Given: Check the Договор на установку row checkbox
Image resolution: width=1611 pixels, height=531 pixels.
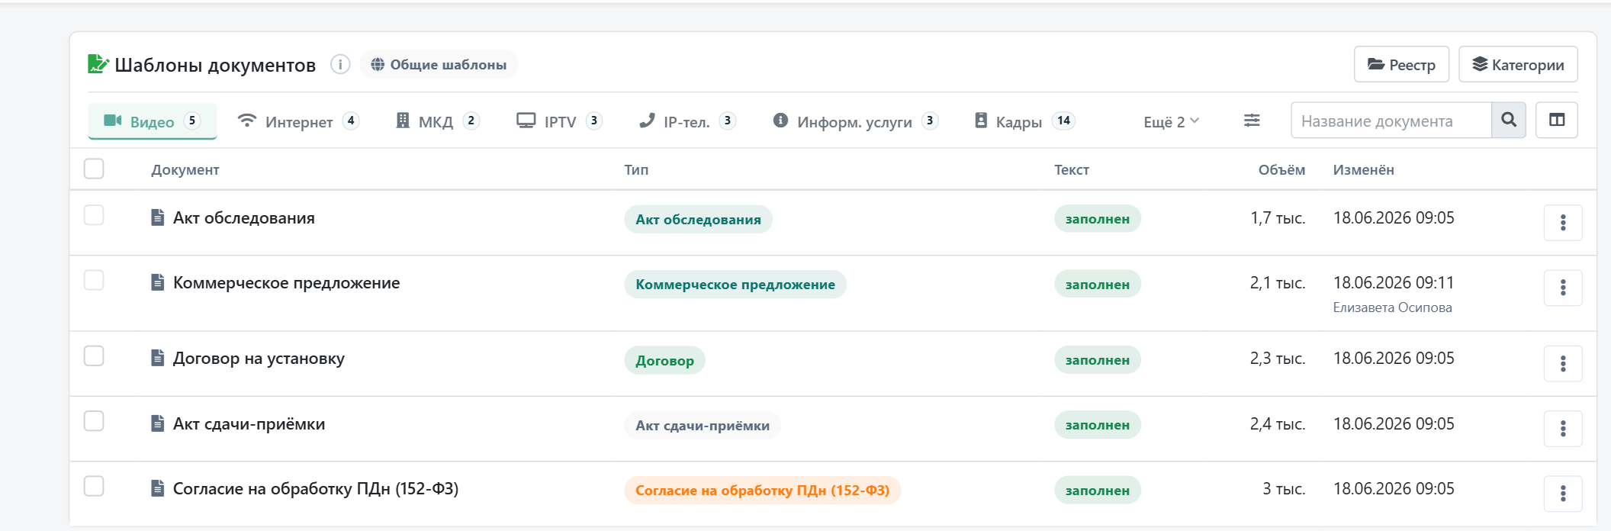Looking at the screenshot, I should point(94,356).
